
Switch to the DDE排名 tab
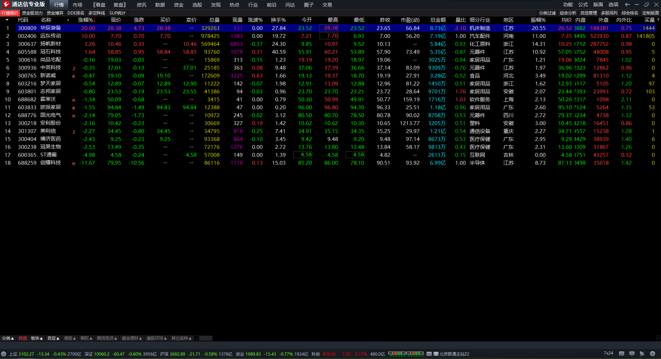tap(76, 13)
